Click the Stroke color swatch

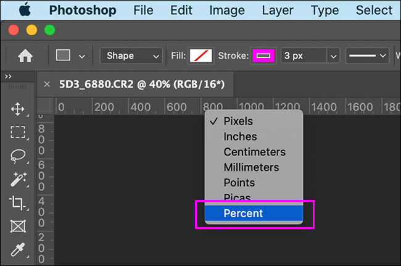263,56
